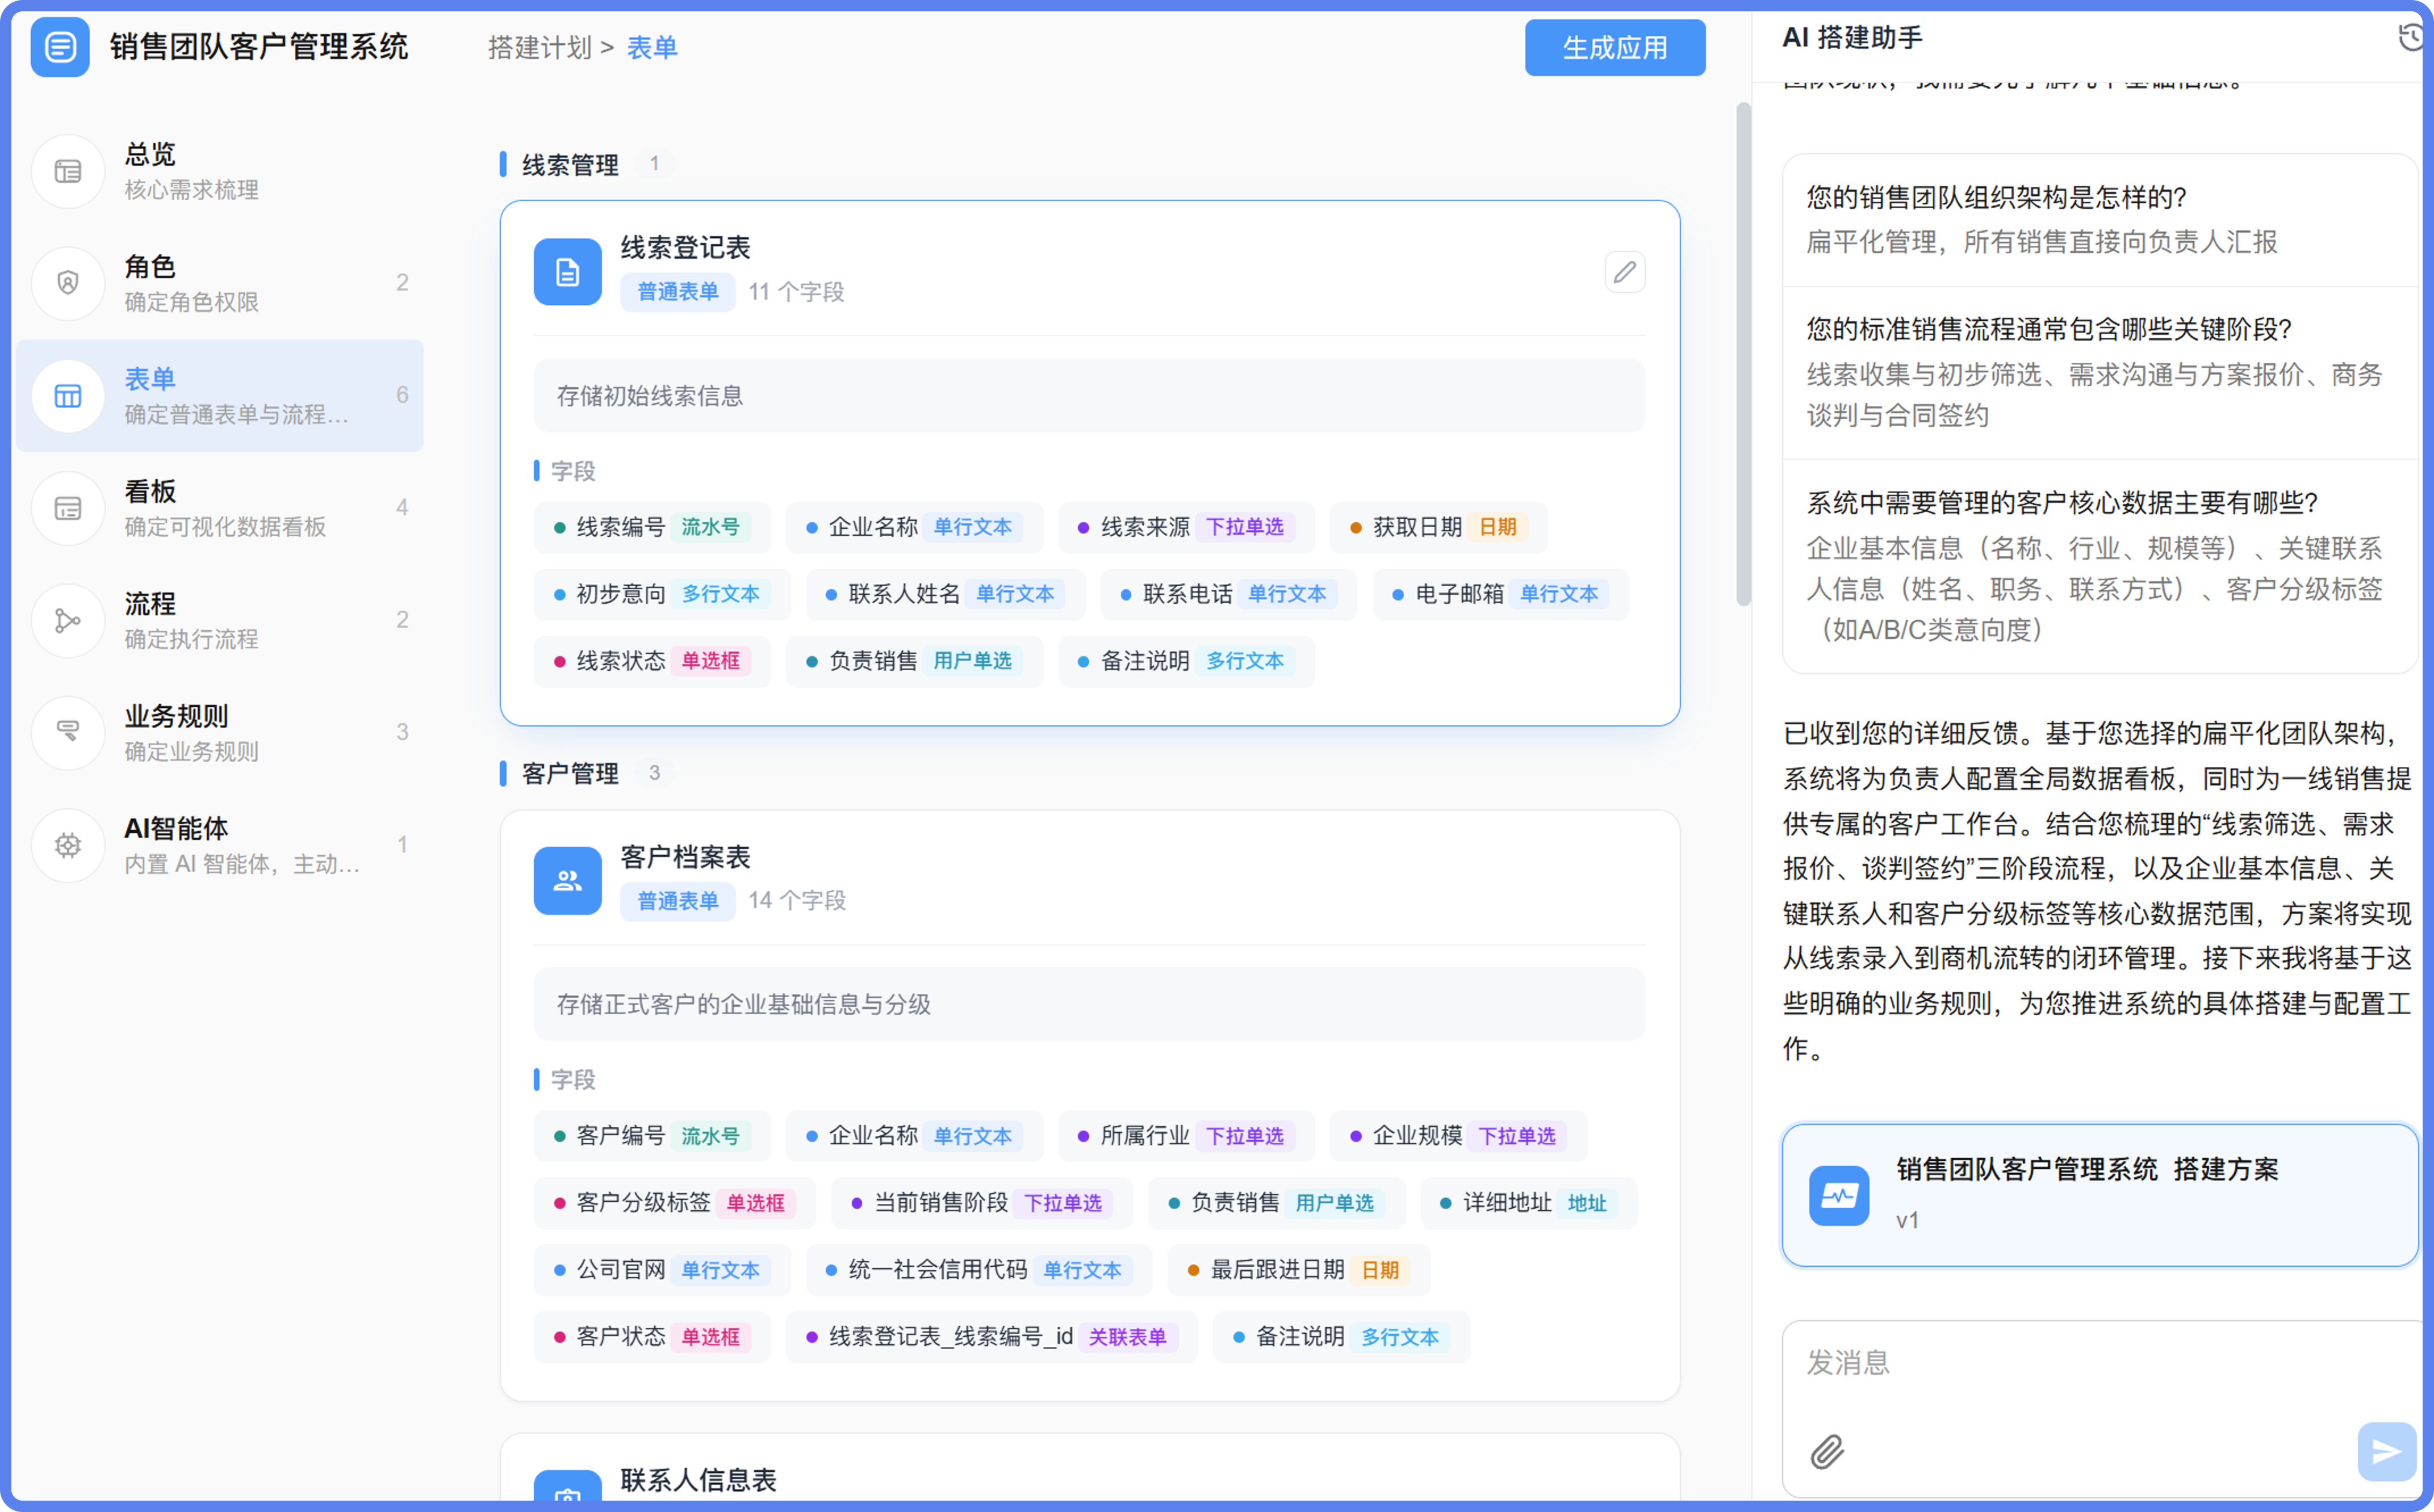Click the 生成应用 button

click(1615, 47)
